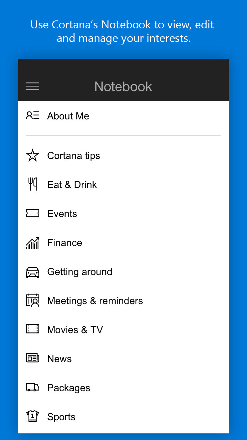This screenshot has width=247, height=440.
Task: Select Cortana tips in the list
Action: (x=73, y=156)
